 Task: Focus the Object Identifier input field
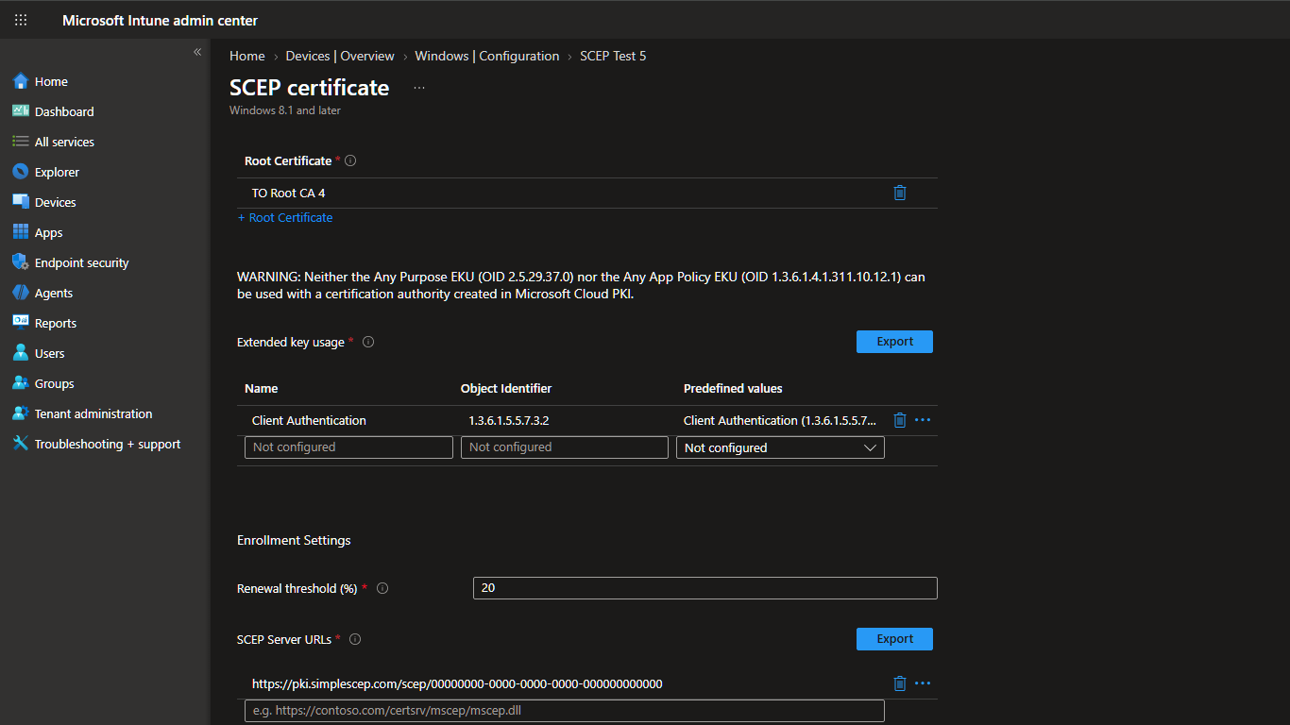pyautogui.click(x=565, y=447)
